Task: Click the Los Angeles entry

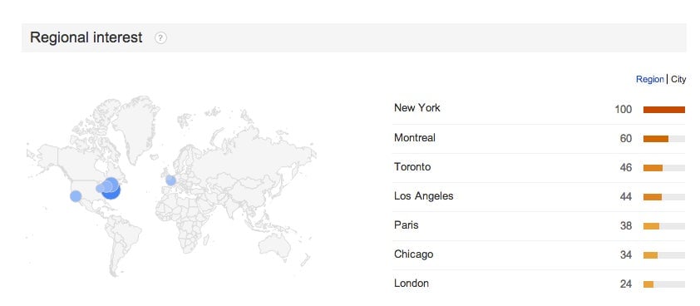Action: click(x=424, y=196)
